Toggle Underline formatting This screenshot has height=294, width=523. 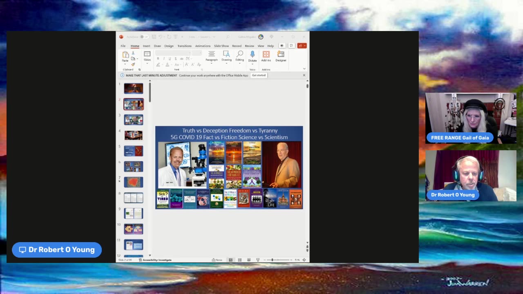pyautogui.click(x=170, y=58)
